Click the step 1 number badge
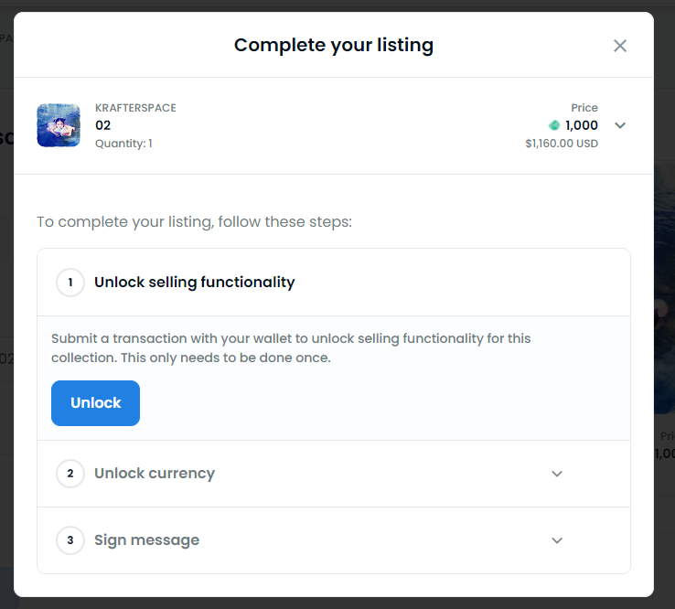Viewport: 675px width, 609px height. coord(70,283)
